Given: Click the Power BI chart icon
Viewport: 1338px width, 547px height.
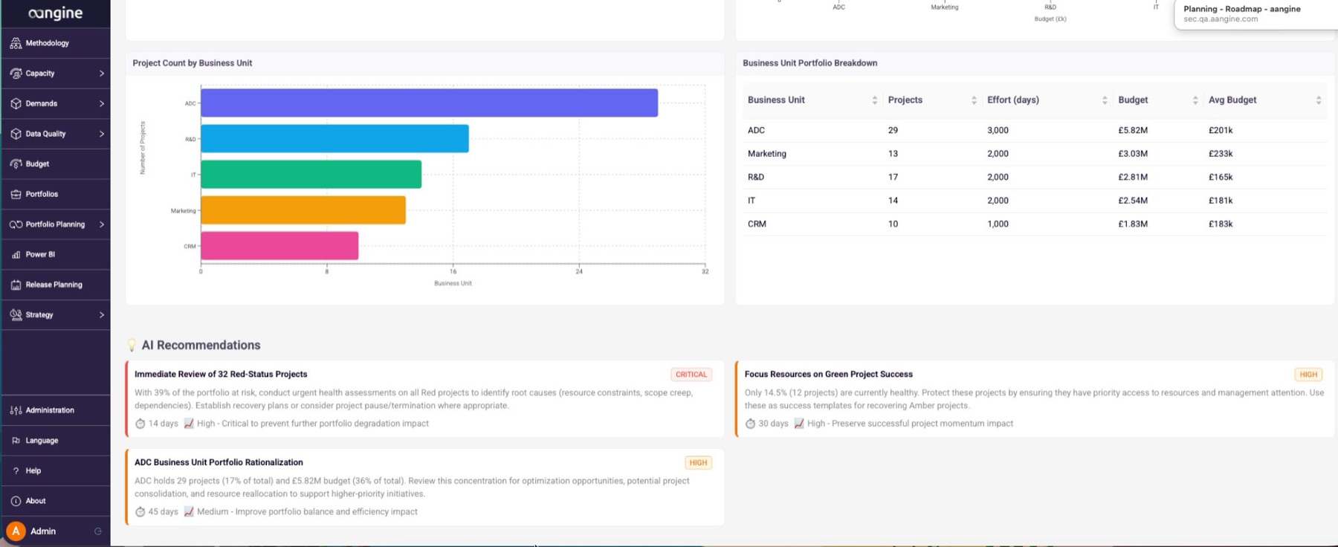Looking at the screenshot, I should [16, 255].
